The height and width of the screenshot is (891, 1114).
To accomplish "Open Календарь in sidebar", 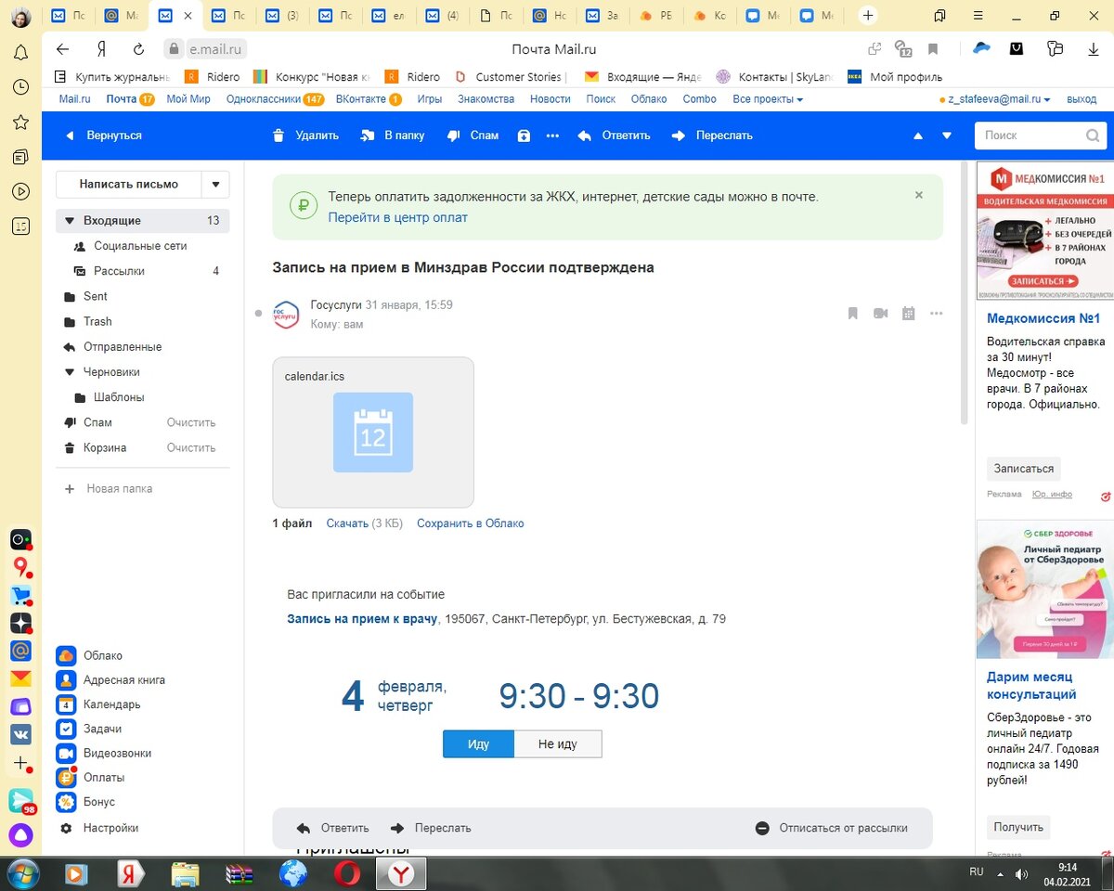I will [111, 704].
